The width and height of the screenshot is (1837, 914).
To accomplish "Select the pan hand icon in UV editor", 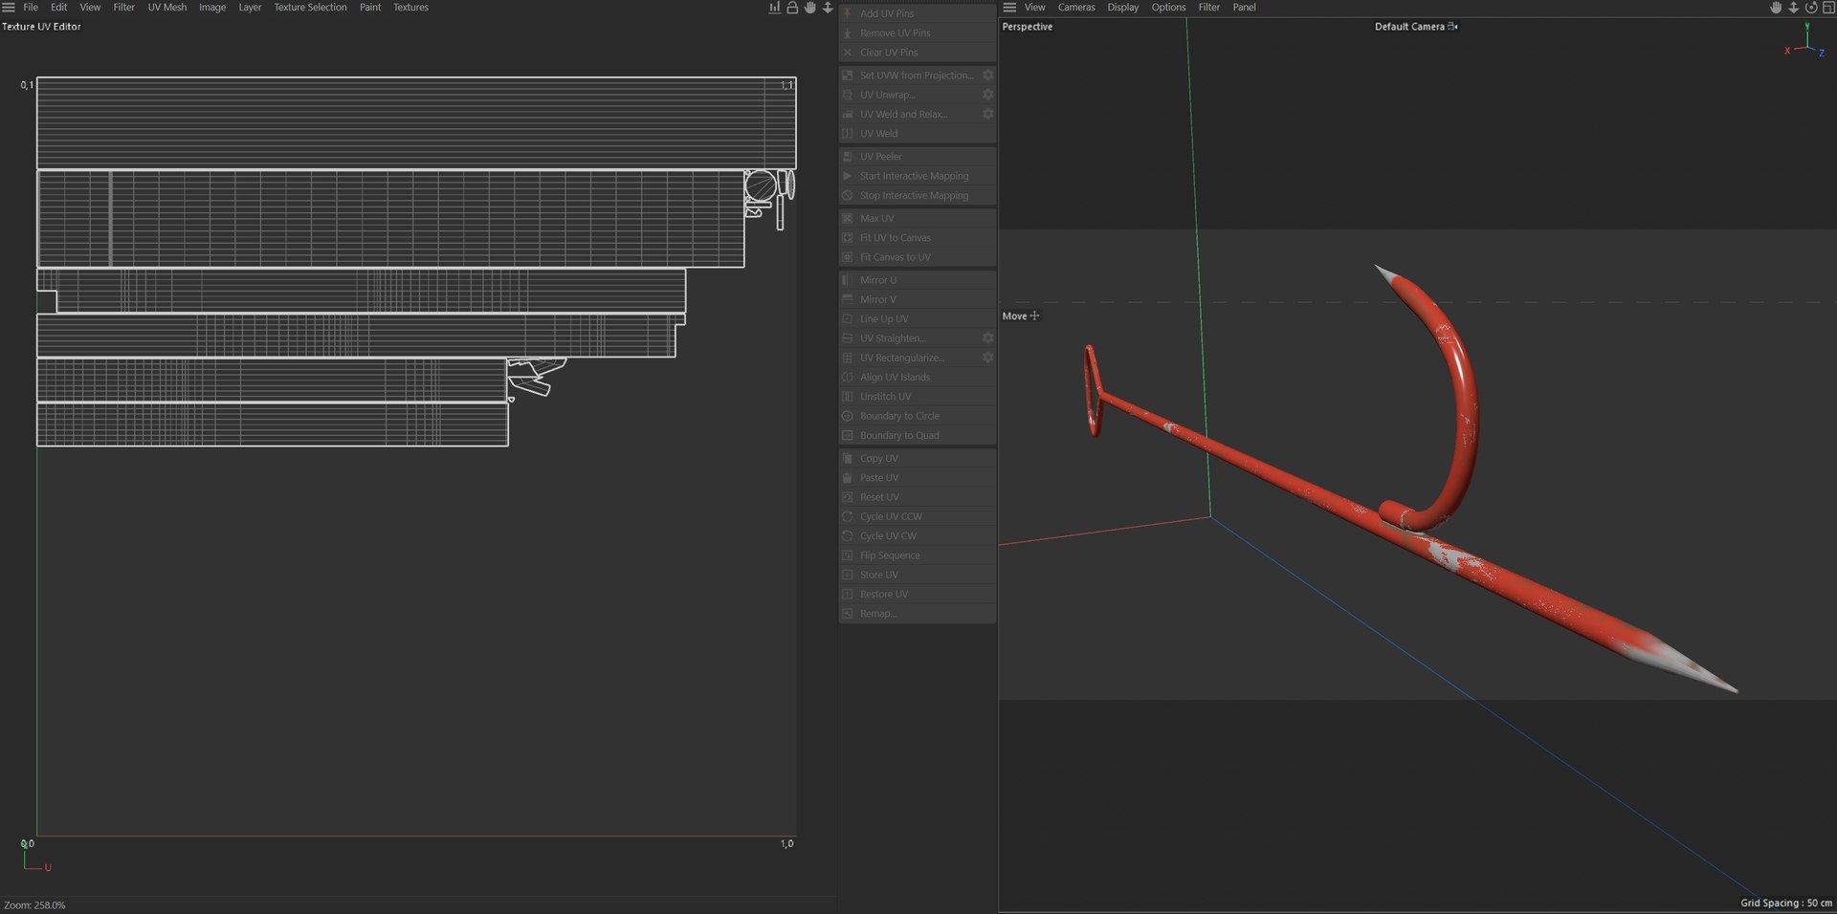I will (810, 8).
